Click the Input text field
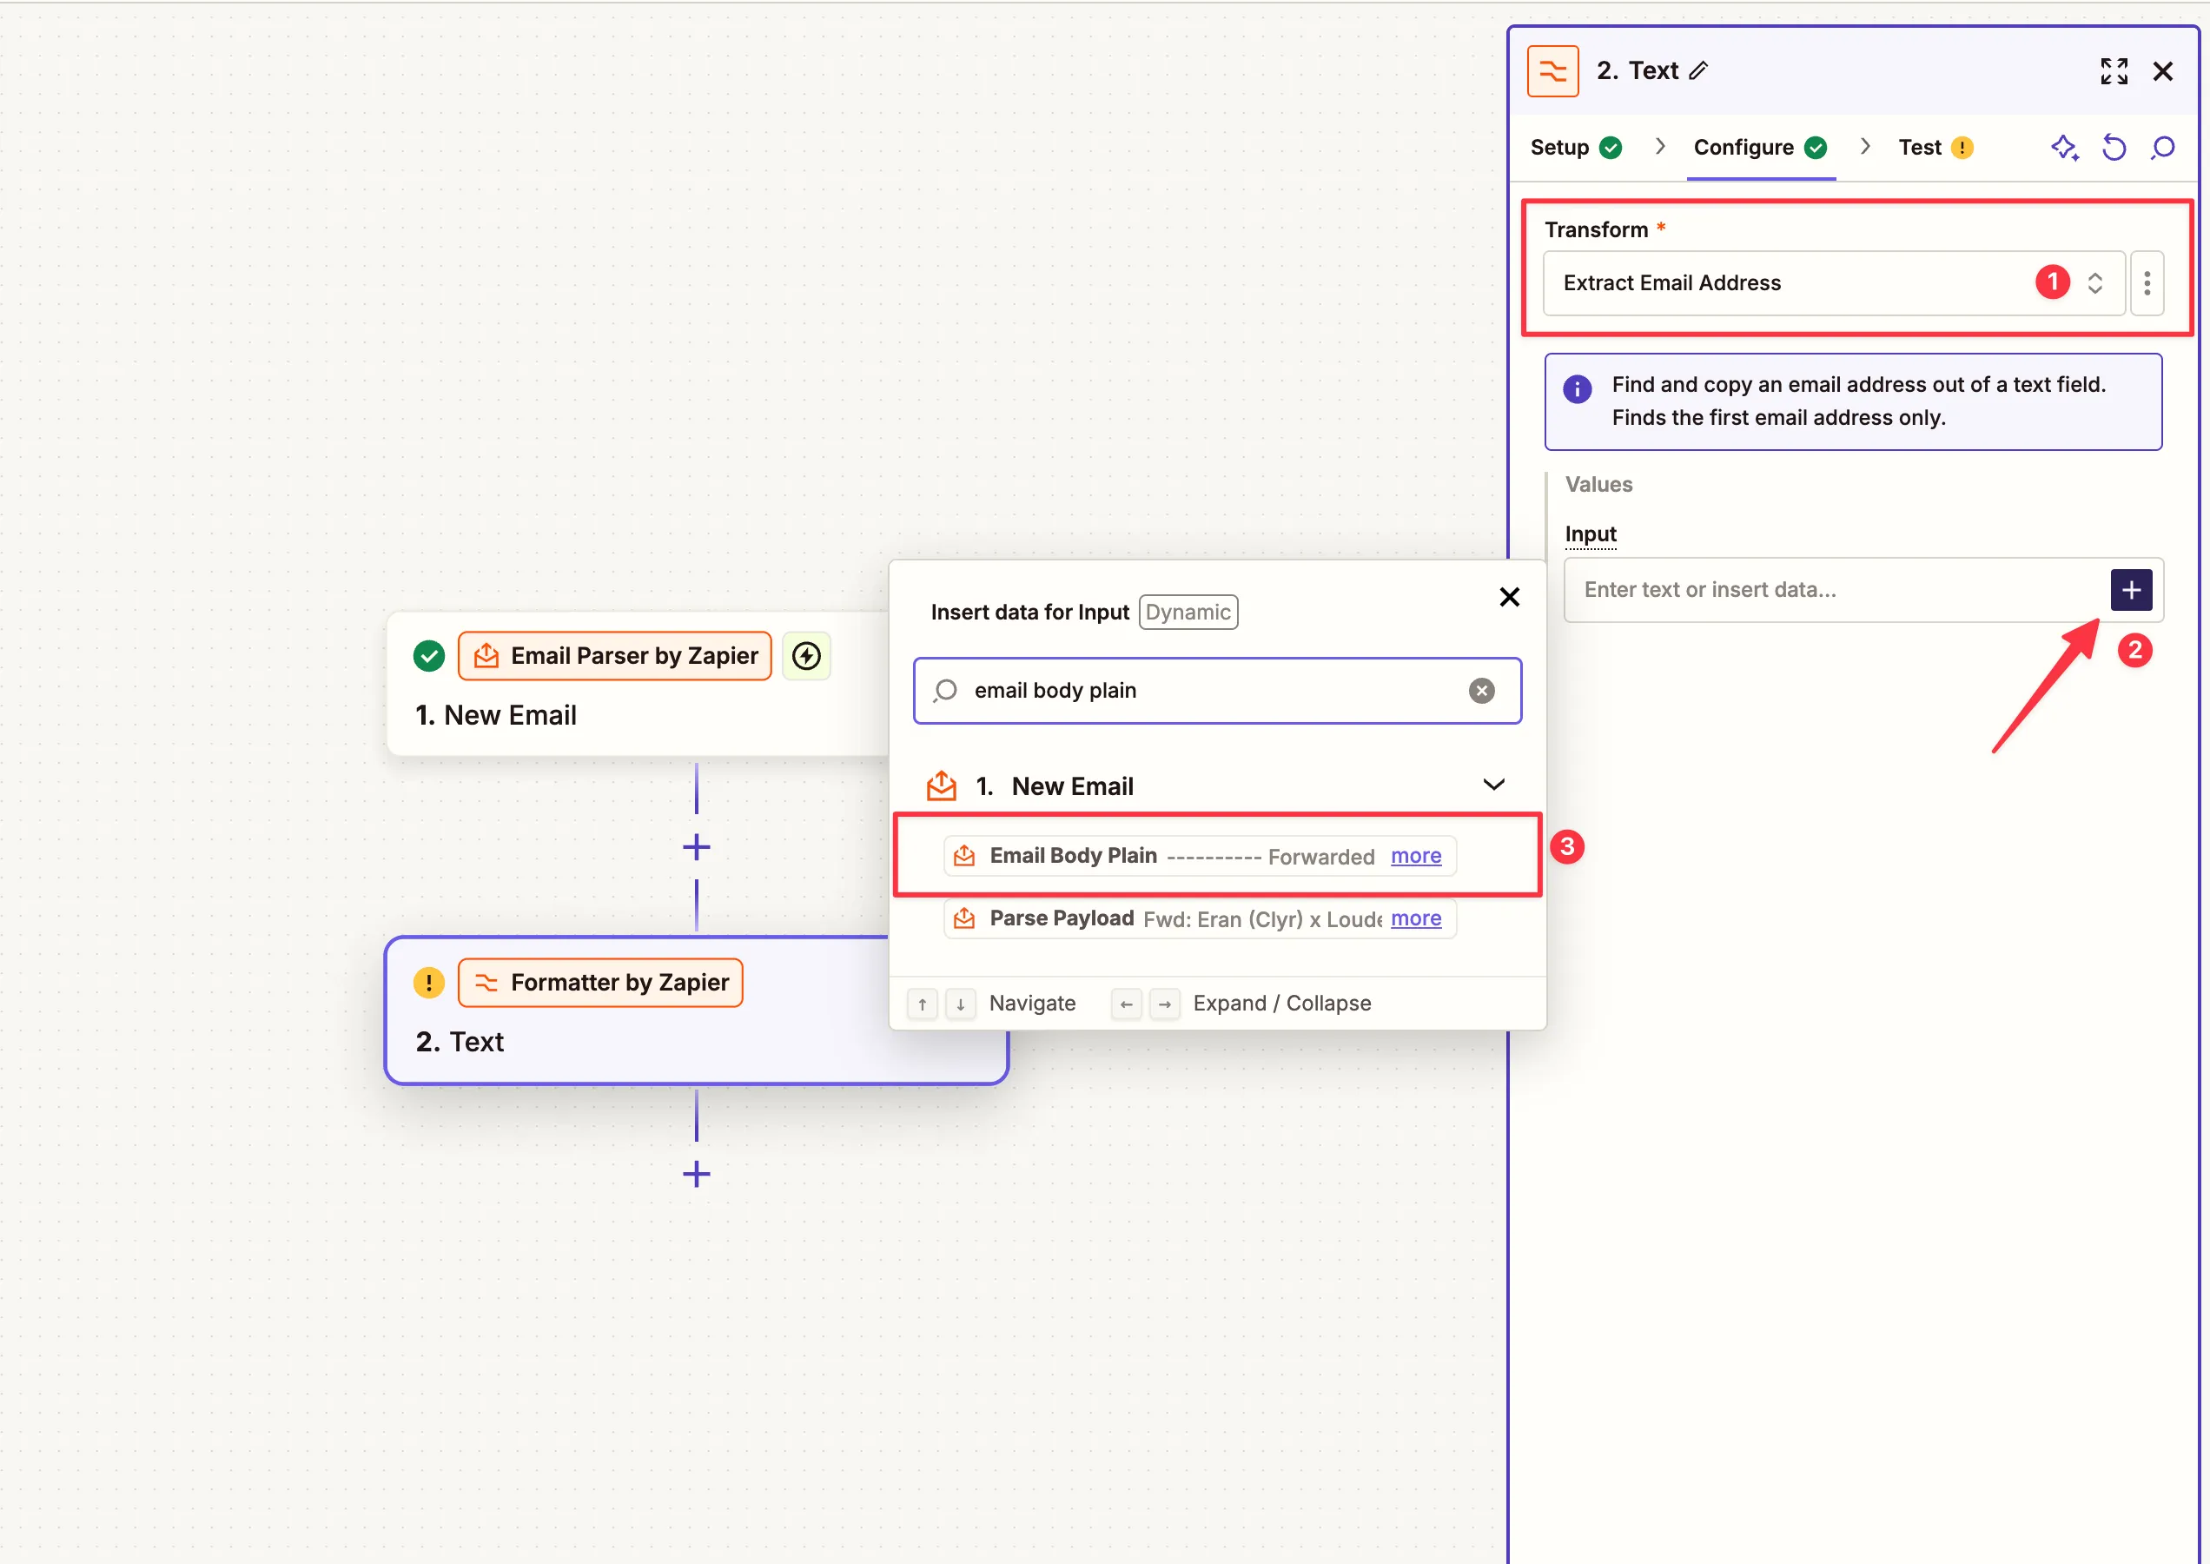Image resolution: width=2210 pixels, height=1564 pixels. click(1835, 589)
